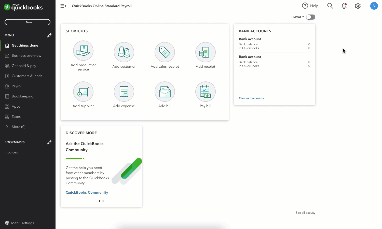
Task: Collapse the sidebar with the hamburger icon
Action: [x=63, y=6]
